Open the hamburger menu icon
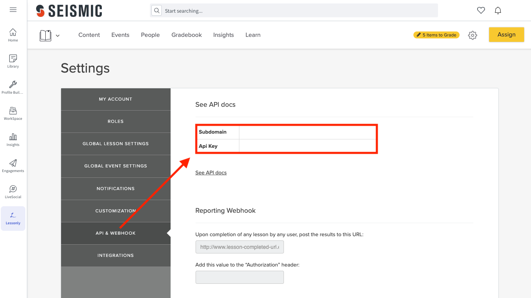The image size is (531, 298). 13,10
